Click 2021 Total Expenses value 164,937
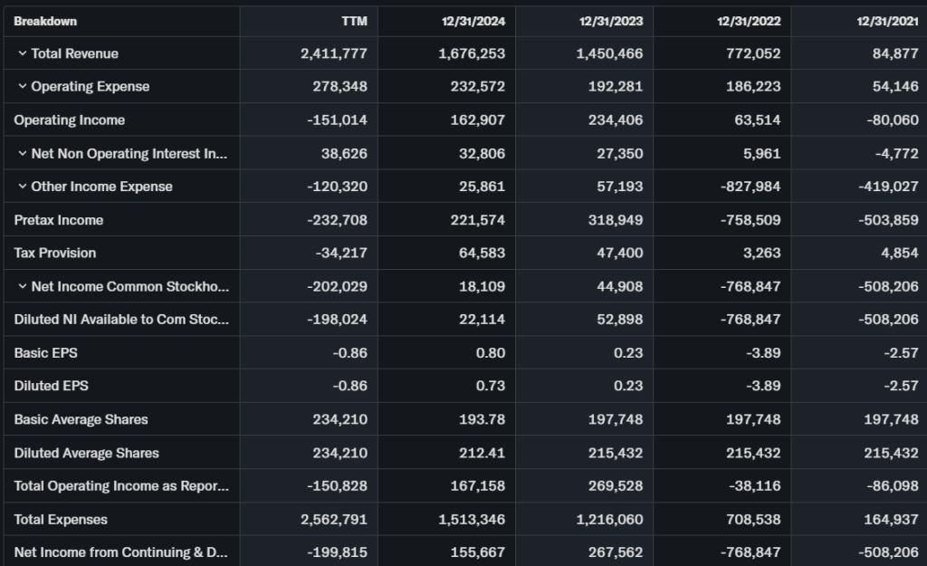 (x=892, y=520)
